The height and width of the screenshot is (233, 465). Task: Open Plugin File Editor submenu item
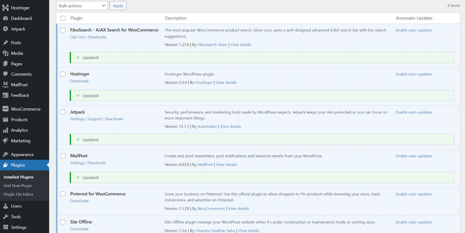click(18, 194)
